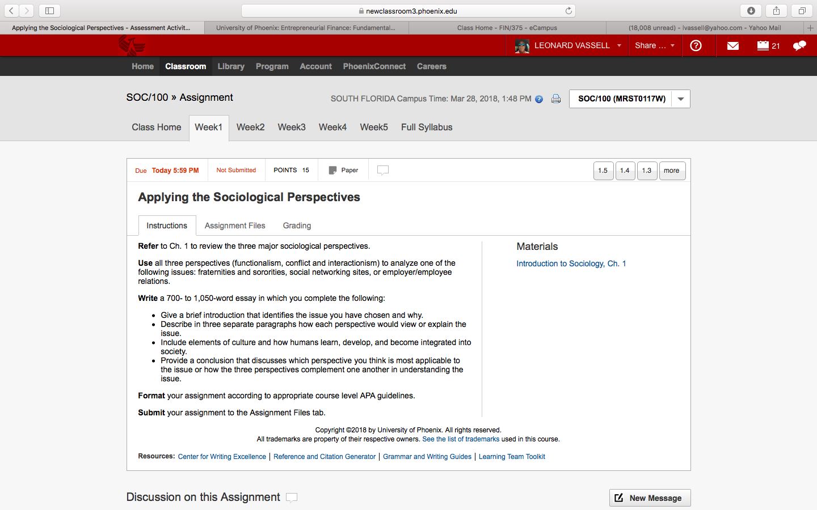Go back using the Safari back arrow
Image resolution: width=817 pixels, height=510 pixels.
coord(11,11)
